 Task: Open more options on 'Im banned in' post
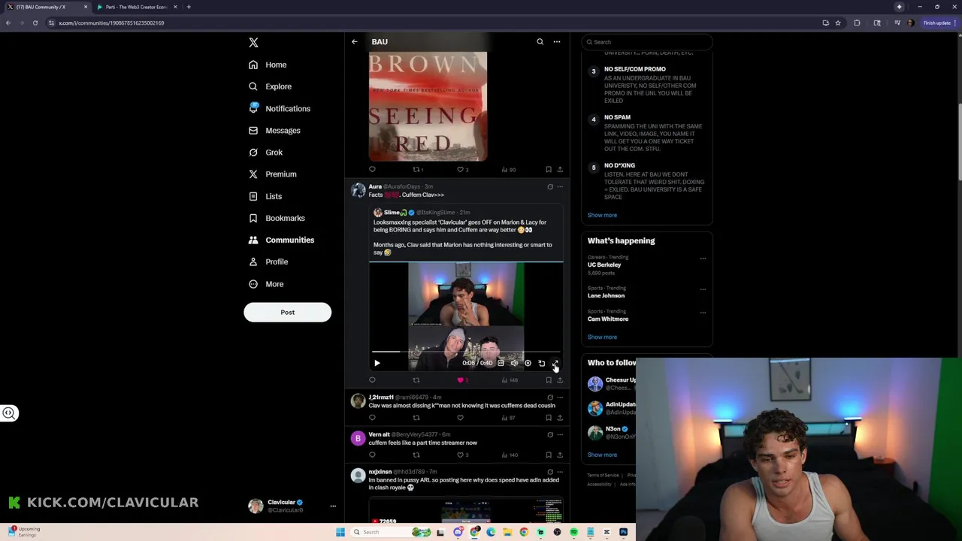(x=559, y=472)
